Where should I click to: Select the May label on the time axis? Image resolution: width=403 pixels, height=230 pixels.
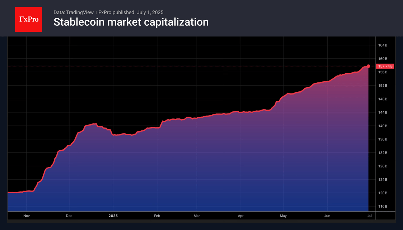(x=283, y=216)
